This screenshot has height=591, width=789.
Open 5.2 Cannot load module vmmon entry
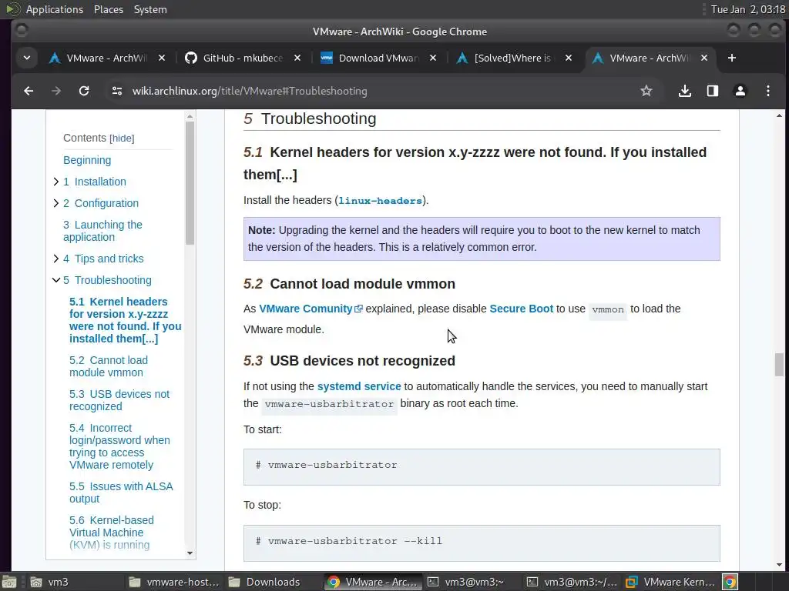click(x=109, y=366)
